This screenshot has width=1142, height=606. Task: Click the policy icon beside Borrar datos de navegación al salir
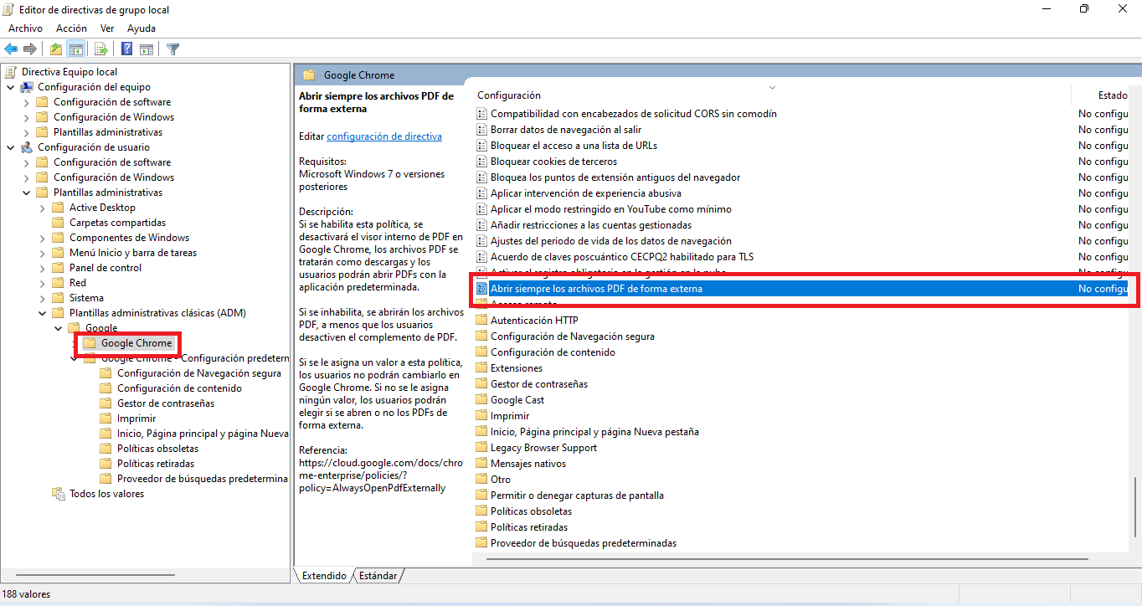click(x=481, y=130)
